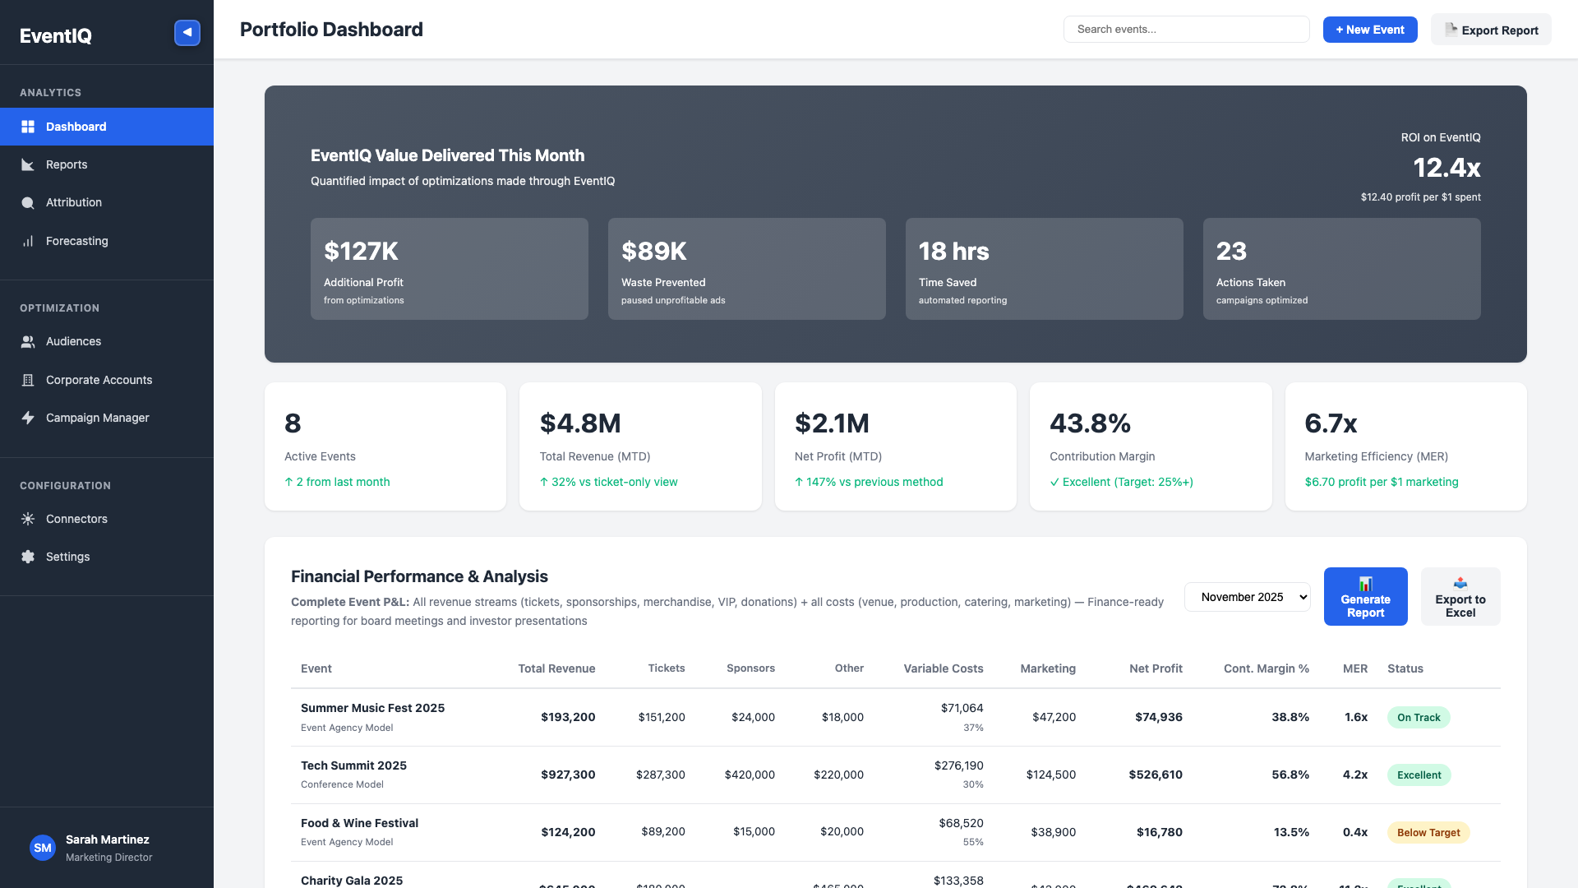Open Connectors via the sun-like icon
Image resolution: width=1578 pixels, height=888 pixels.
28,519
